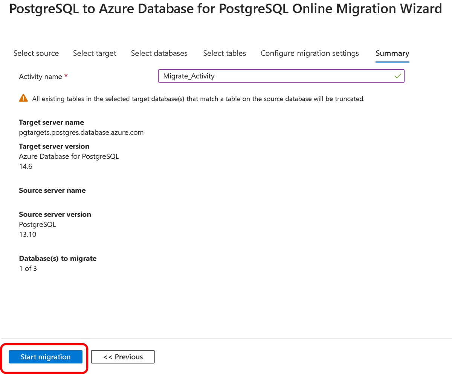This screenshot has height=374, width=452.
Task: Select the truncation warning message text
Action: (198, 99)
